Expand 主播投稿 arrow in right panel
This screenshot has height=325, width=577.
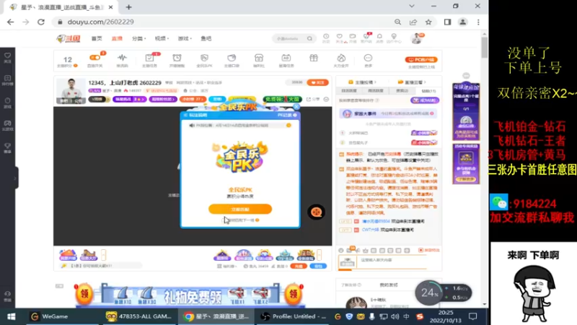click(x=375, y=82)
